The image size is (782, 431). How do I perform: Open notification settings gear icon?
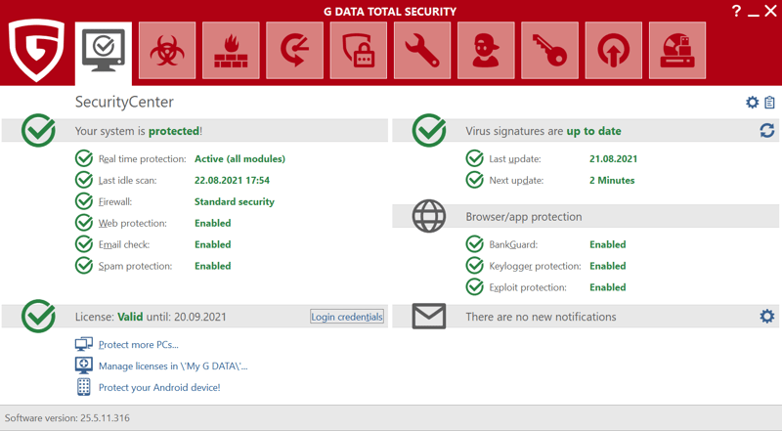click(767, 317)
